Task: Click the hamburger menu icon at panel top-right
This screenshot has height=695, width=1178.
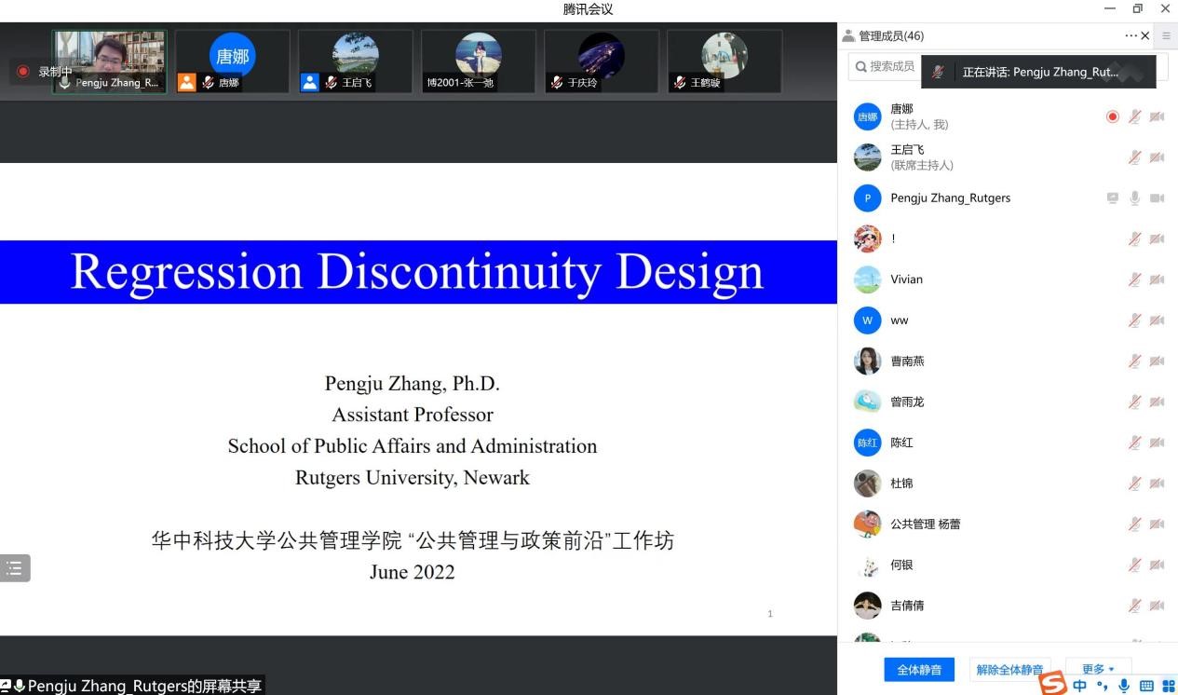Action: click(x=1166, y=36)
